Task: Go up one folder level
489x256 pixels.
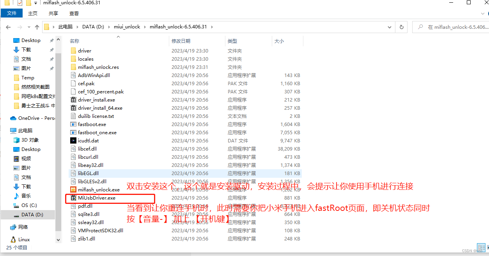Action: click(37, 27)
